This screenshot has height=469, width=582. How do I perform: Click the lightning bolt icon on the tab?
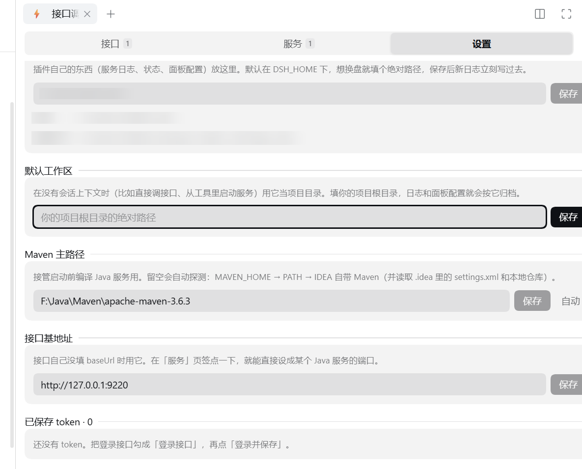(x=36, y=14)
